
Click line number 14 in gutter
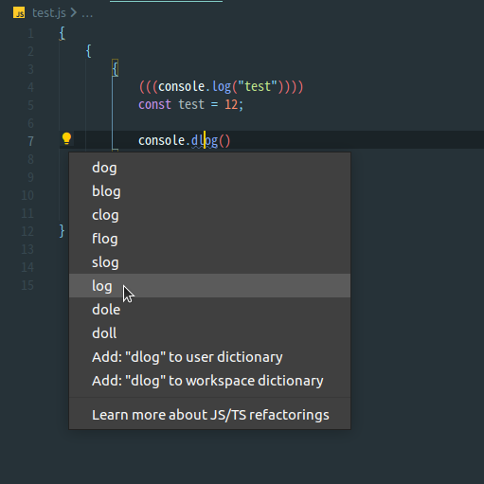27,267
